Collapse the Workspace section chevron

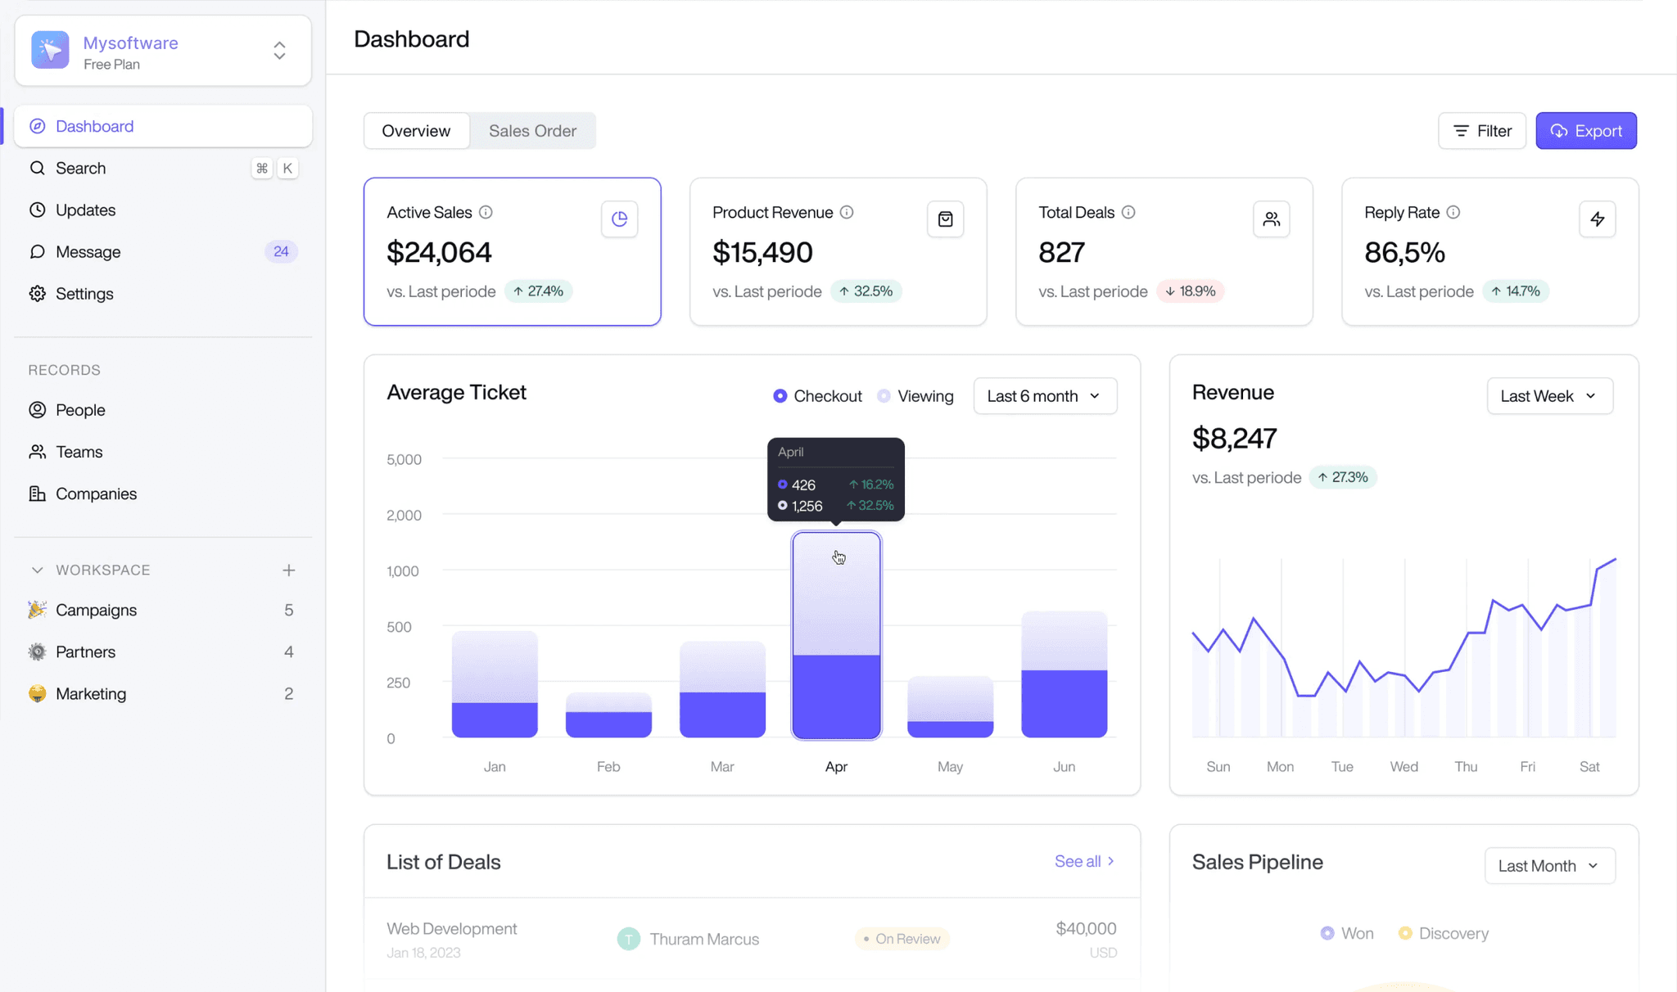pyautogui.click(x=37, y=570)
